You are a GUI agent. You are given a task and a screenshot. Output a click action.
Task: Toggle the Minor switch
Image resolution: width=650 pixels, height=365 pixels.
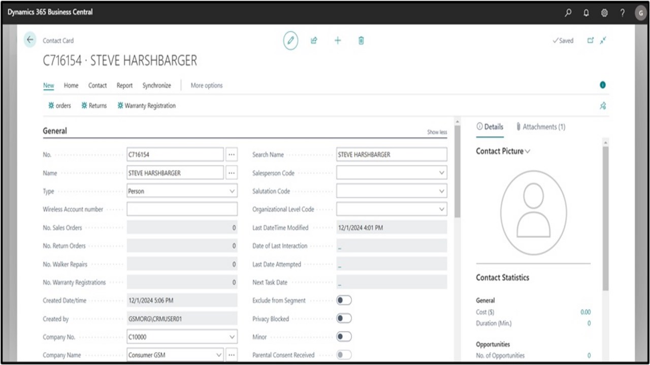pos(344,337)
